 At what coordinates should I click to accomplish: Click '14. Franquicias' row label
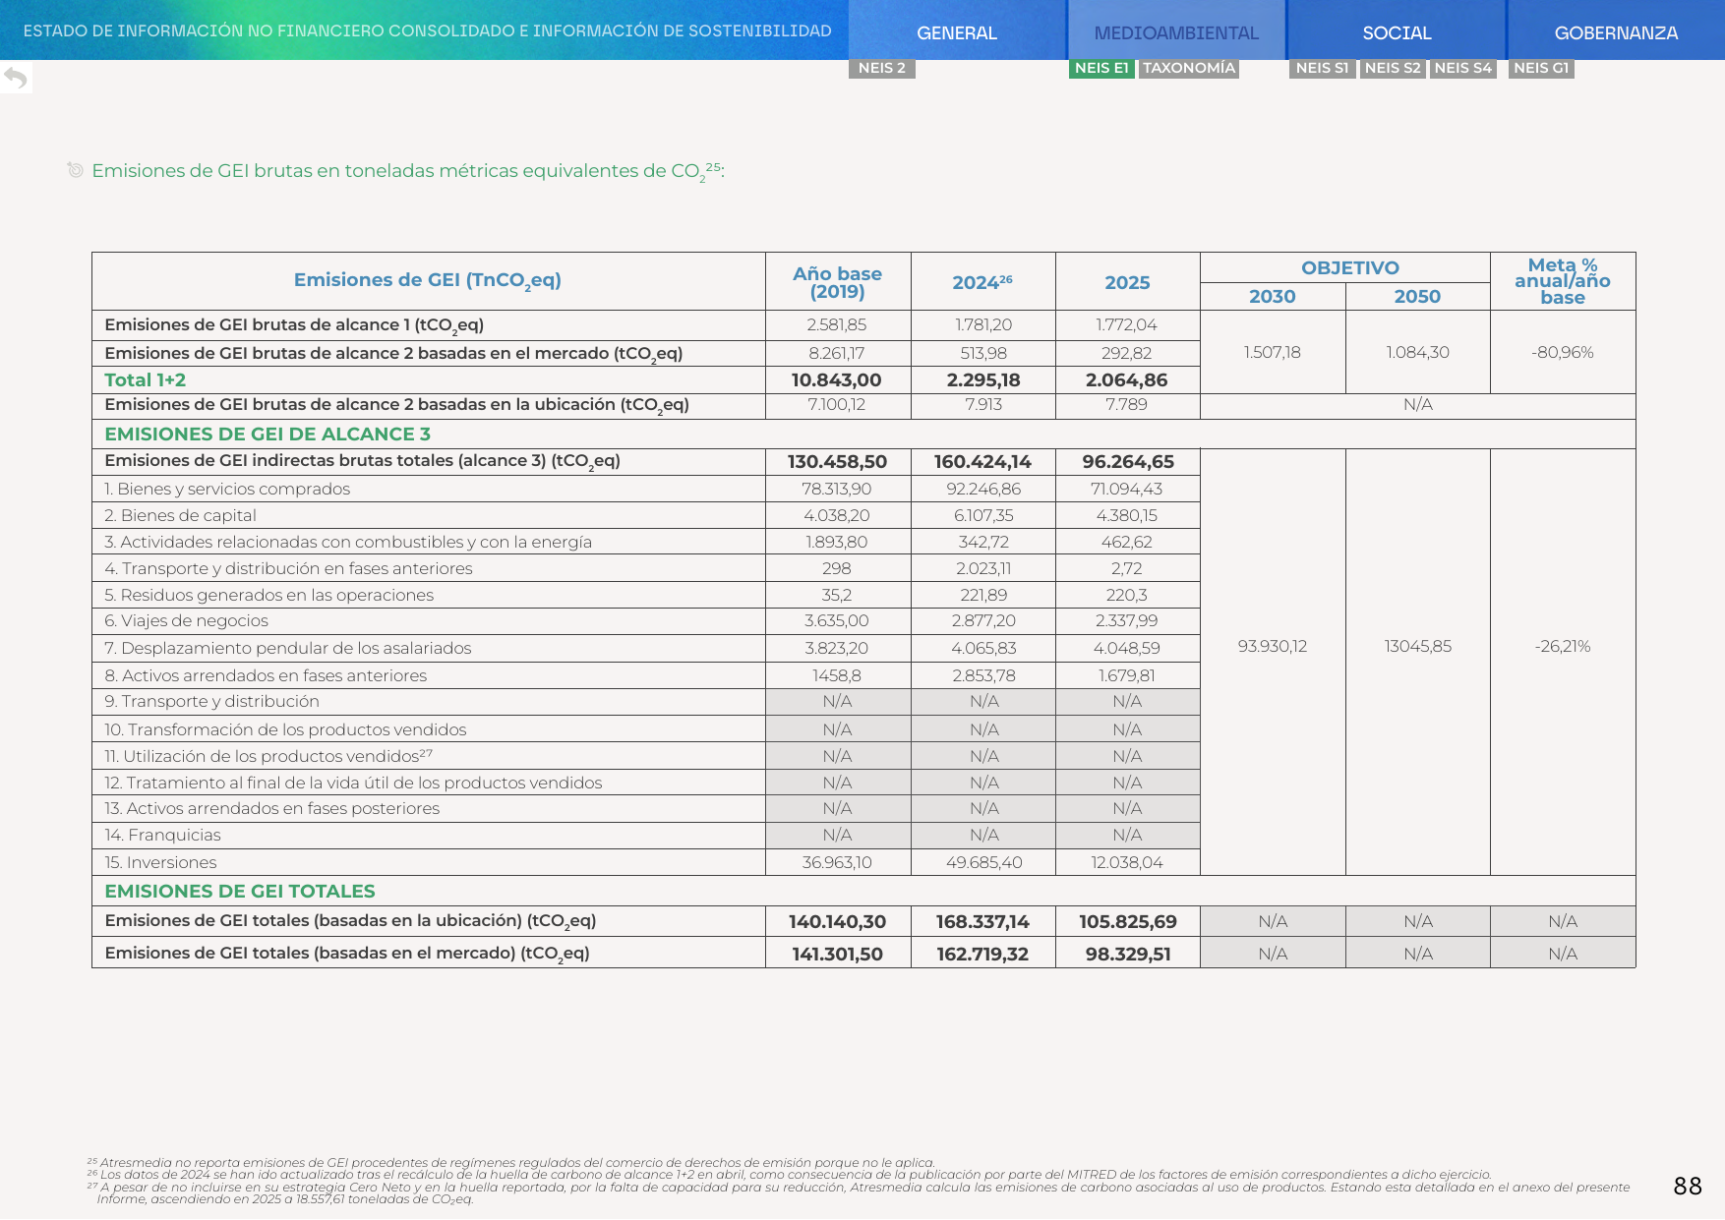point(162,835)
